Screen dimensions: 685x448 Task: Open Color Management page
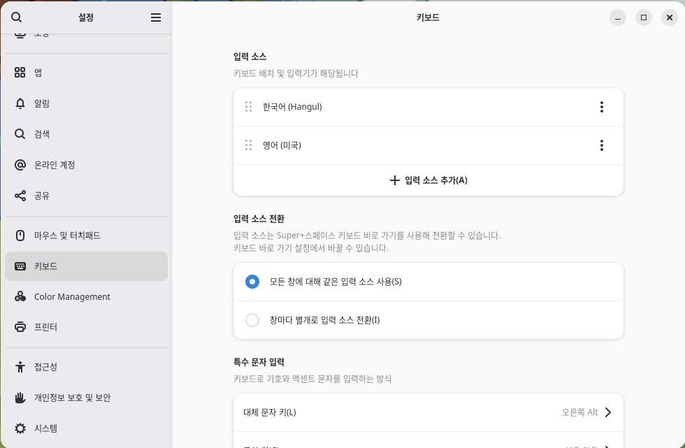(86, 296)
